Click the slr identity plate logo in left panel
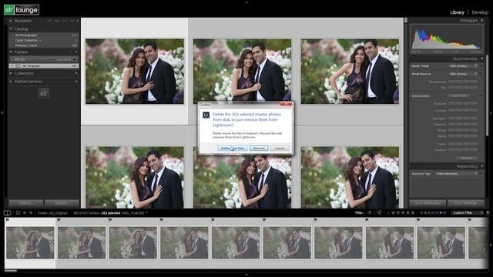Viewport: 493px width, 277px height. [44, 93]
